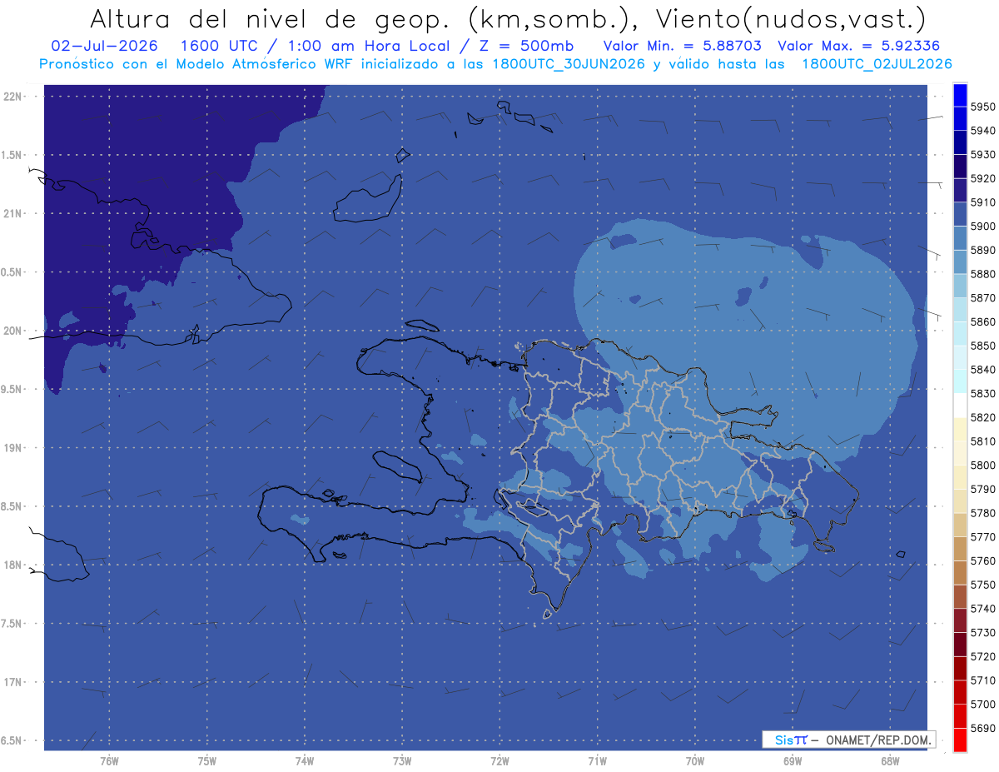
Task: Click the '7.5N' latitude axis label
Action: (12, 623)
